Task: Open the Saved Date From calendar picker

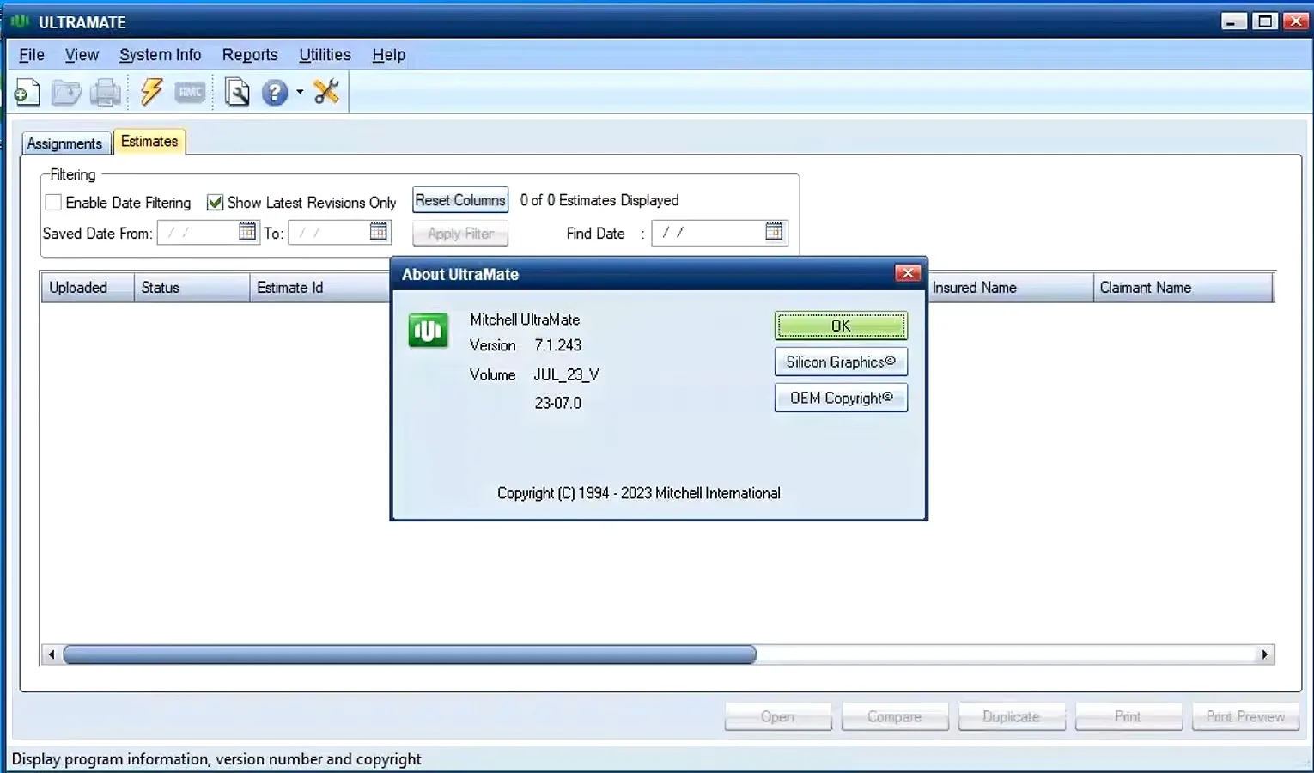Action: (x=247, y=231)
